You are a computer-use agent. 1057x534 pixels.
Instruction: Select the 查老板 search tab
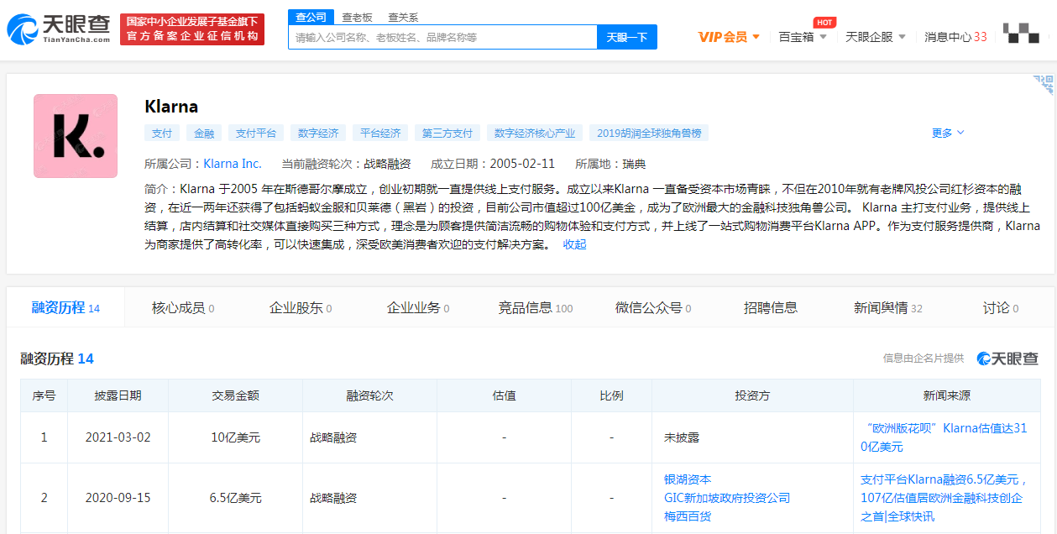coord(358,17)
